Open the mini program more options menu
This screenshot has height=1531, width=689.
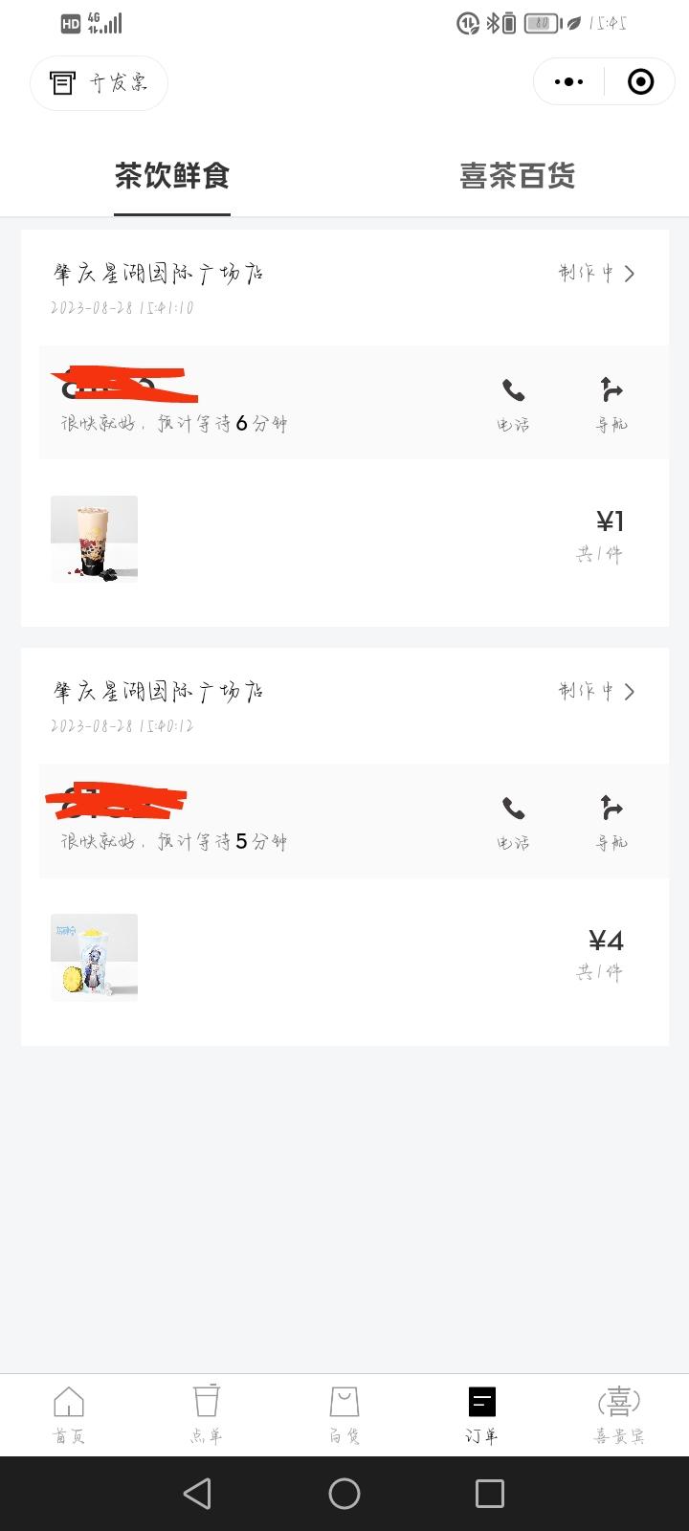(x=568, y=82)
